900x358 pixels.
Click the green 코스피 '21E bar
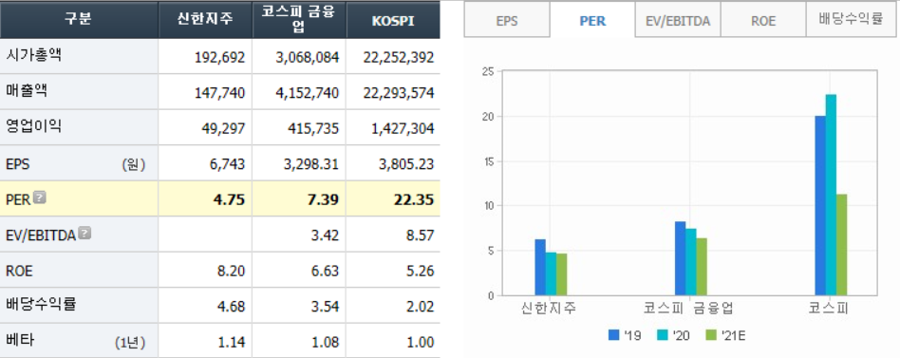841,245
